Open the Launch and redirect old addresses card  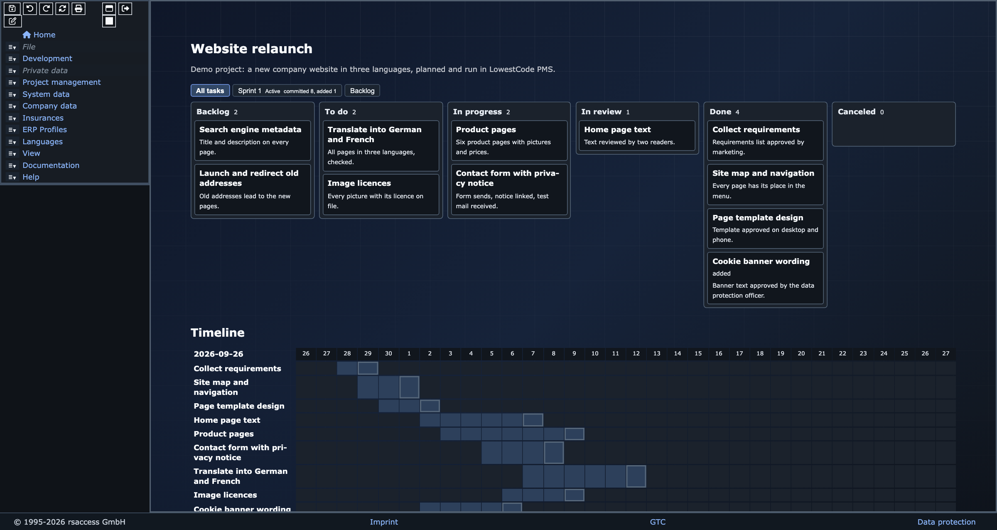(x=253, y=190)
